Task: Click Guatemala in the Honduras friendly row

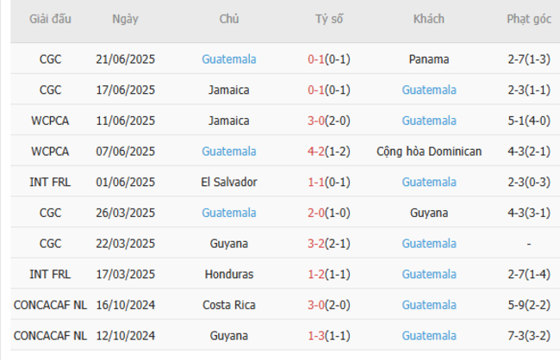Action: pos(429,274)
